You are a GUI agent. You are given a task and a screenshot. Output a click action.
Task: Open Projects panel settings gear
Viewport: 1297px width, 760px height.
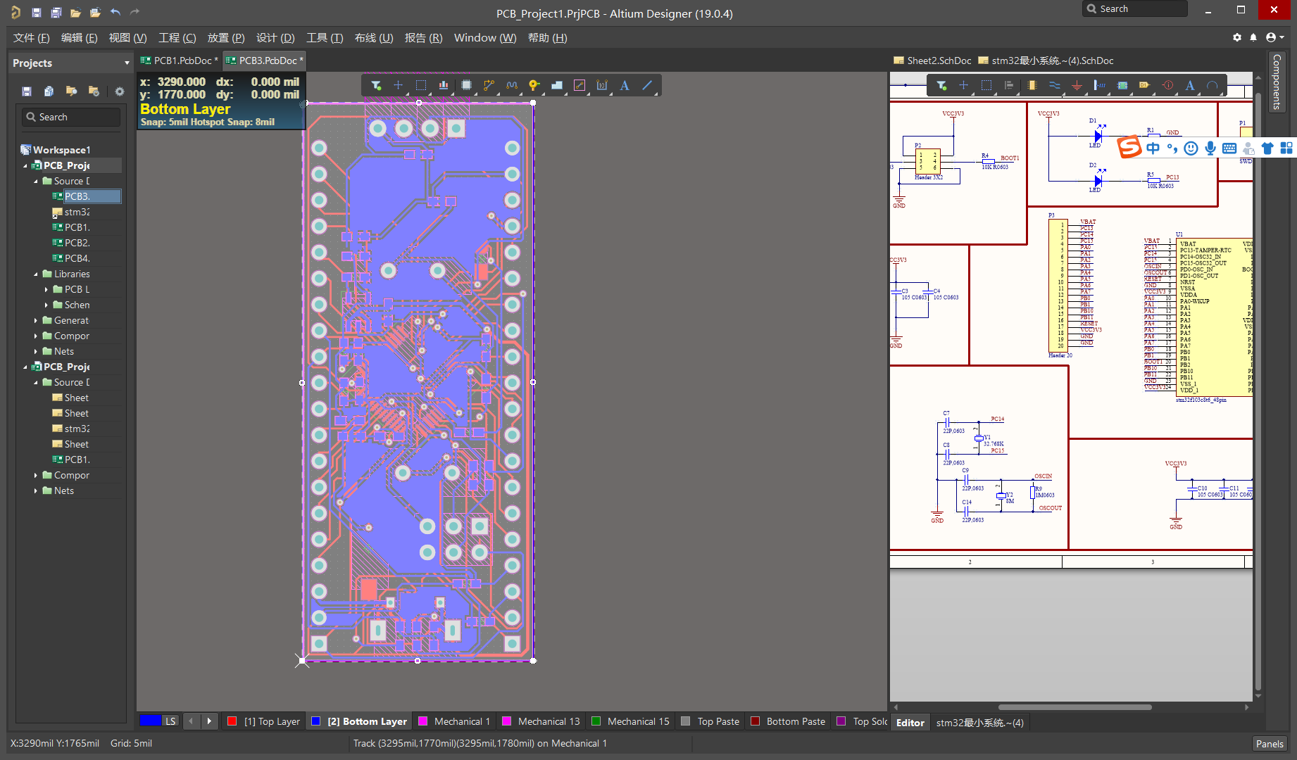[120, 91]
